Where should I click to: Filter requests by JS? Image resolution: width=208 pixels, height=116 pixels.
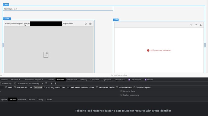pos(44,87)
